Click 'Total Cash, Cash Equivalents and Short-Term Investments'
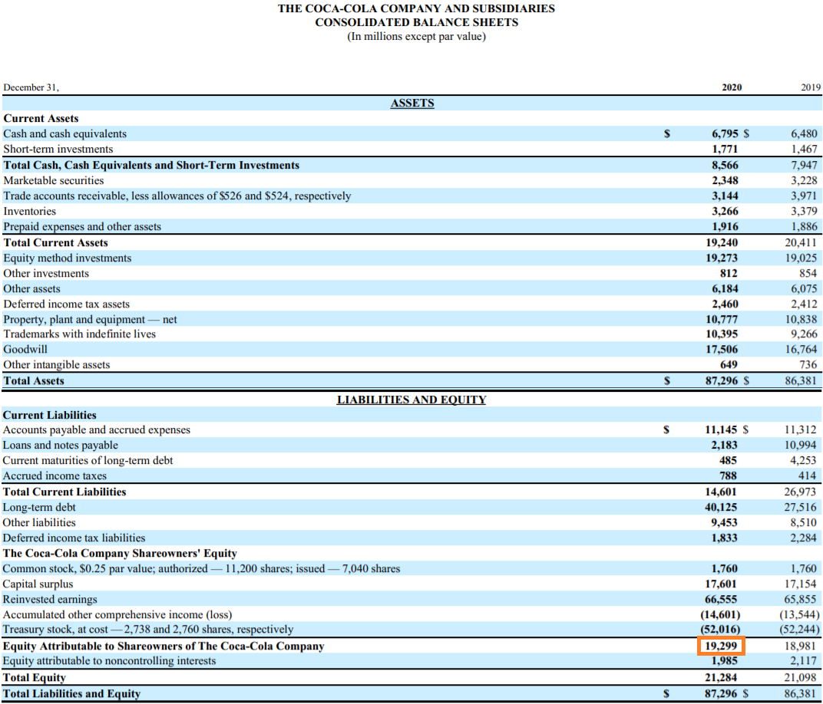Viewport: 823px width, 704px height. [x=151, y=165]
